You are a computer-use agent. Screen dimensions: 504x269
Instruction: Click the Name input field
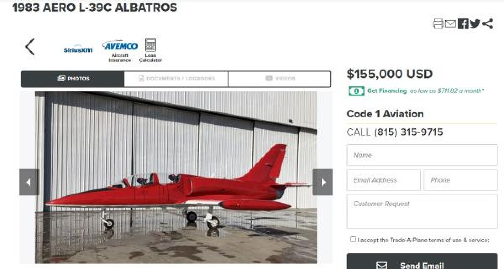pyautogui.click(x=422, y=155)
